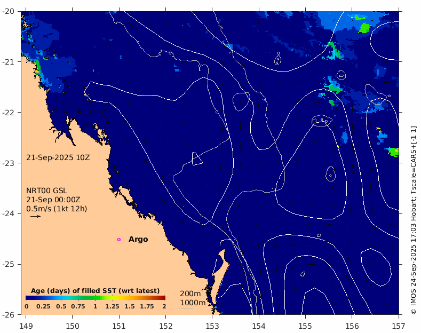Click the '-20' latitude axis label

8,11
